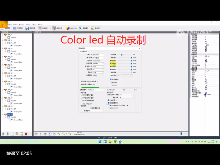Open the clock frequency dropdown
This screenshot has width=220, height=165.
(x=98, y=63)
